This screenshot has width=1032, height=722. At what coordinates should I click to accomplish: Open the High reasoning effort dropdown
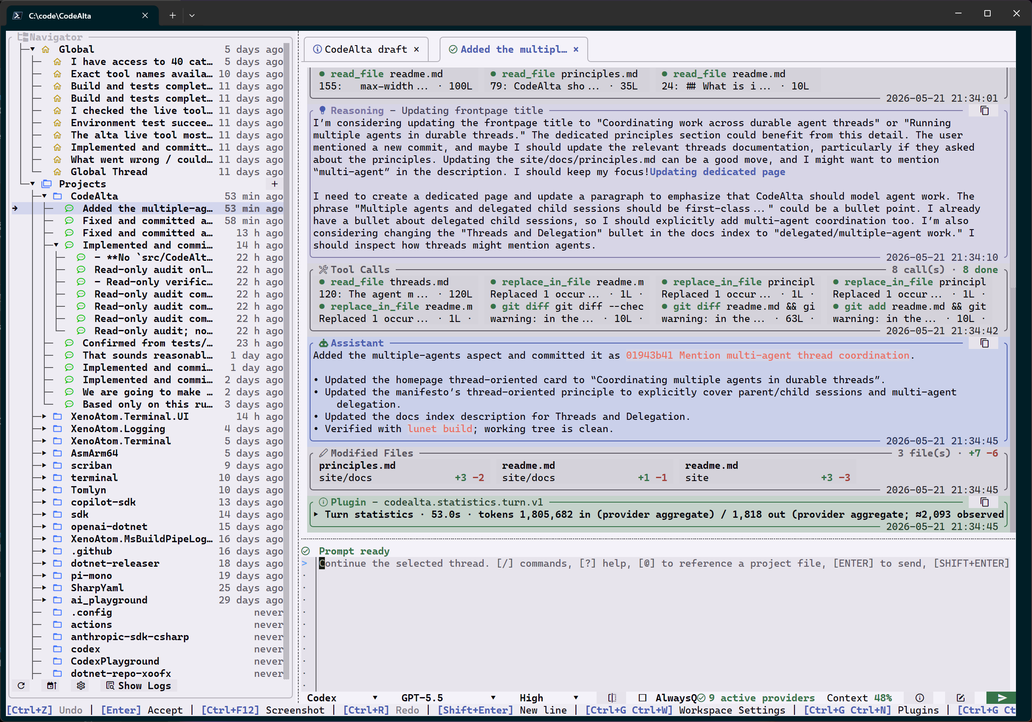coord(548,698)
